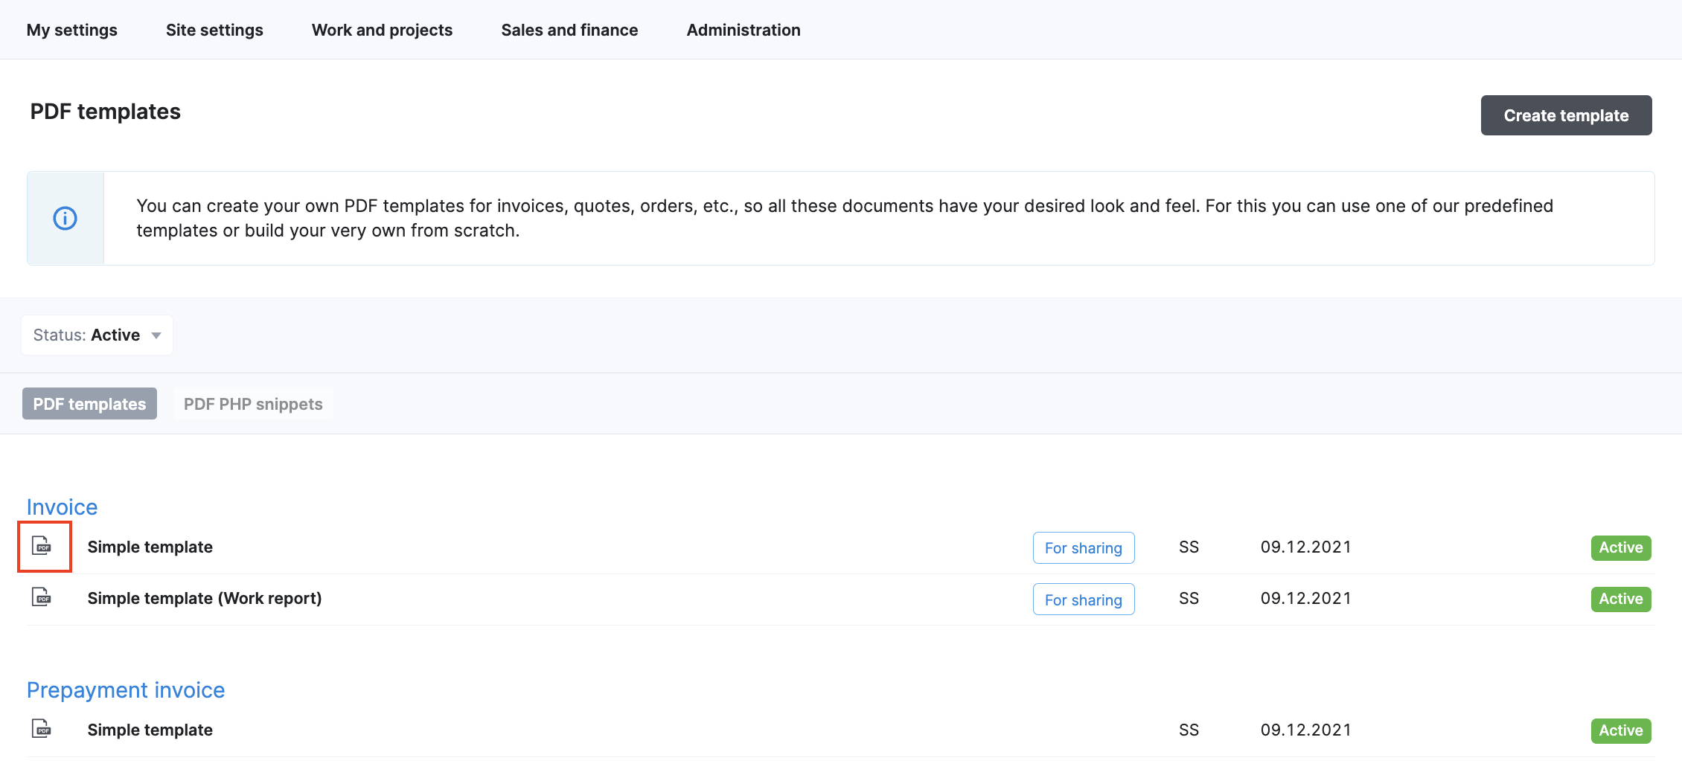The width and height of the screenshot is (1682, 778).
Task: Click For sharing tag on Invoice Simple template
Action: (1084, 548)
